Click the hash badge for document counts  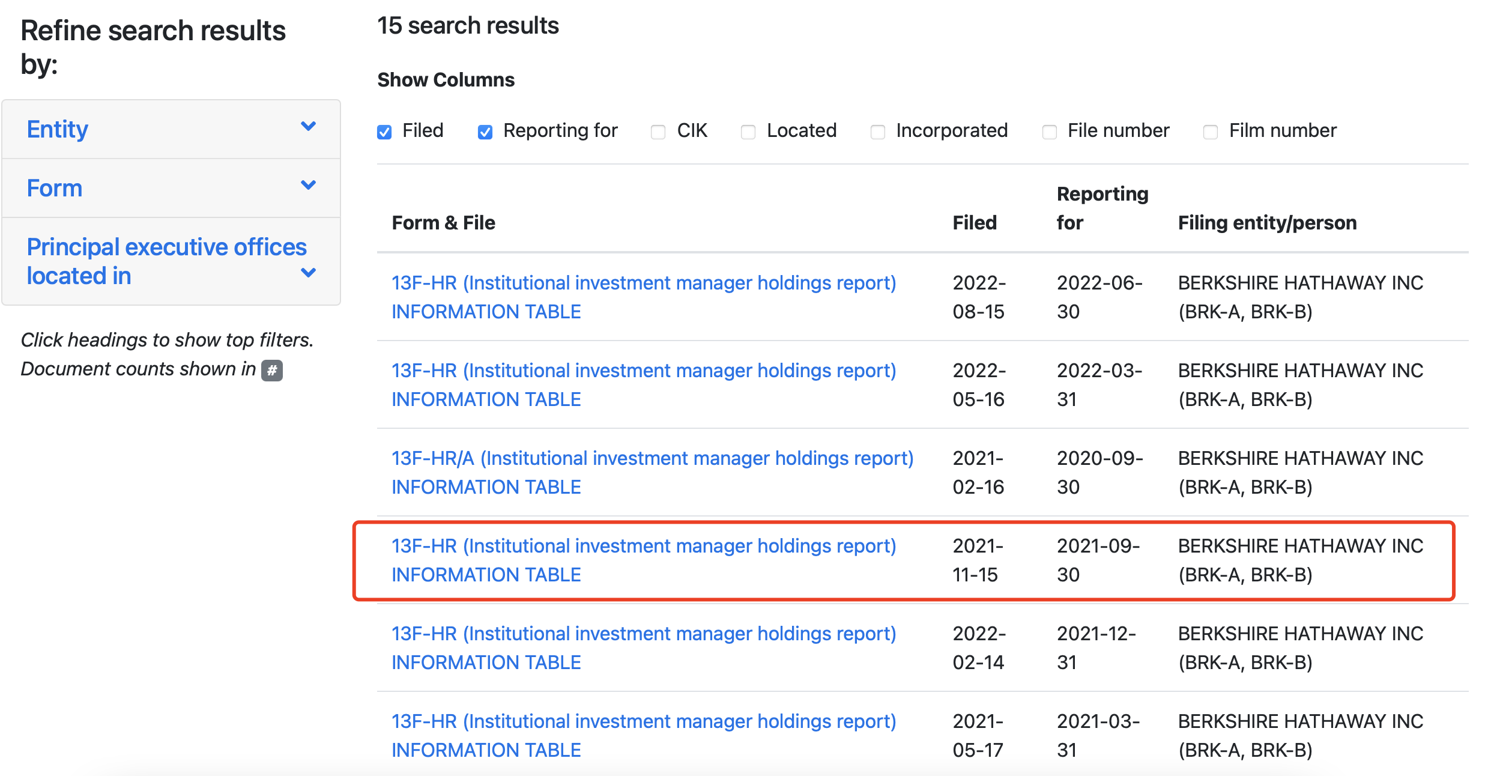(x=272, y=370)
